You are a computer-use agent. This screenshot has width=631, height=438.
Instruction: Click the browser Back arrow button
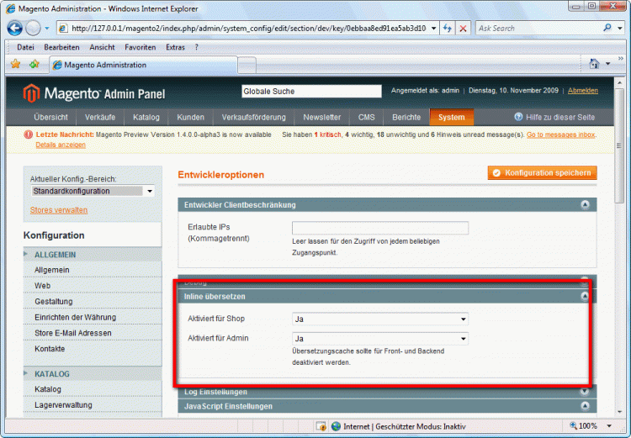pyautogui.click(x=16, y=28)
